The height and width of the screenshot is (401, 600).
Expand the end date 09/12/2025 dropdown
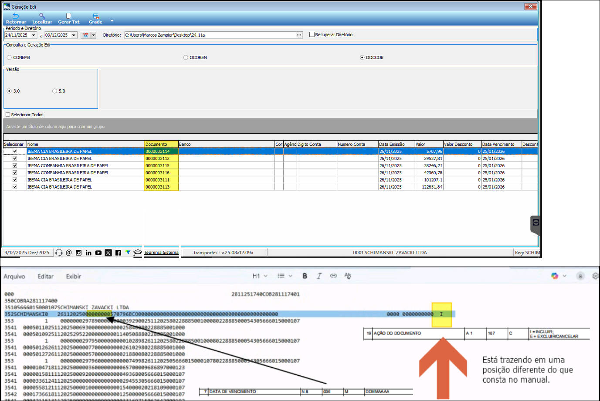tap(74, 35)
